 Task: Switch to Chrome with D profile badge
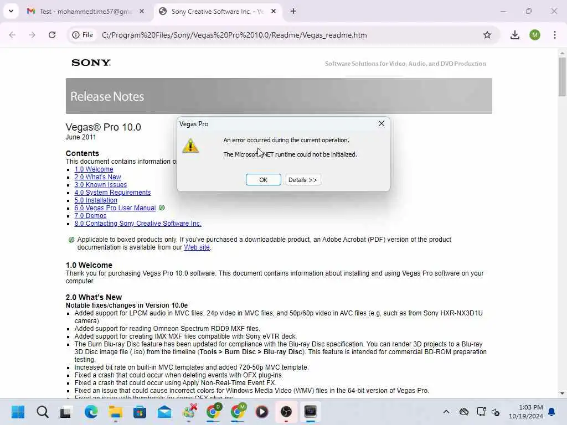(213, 412)
